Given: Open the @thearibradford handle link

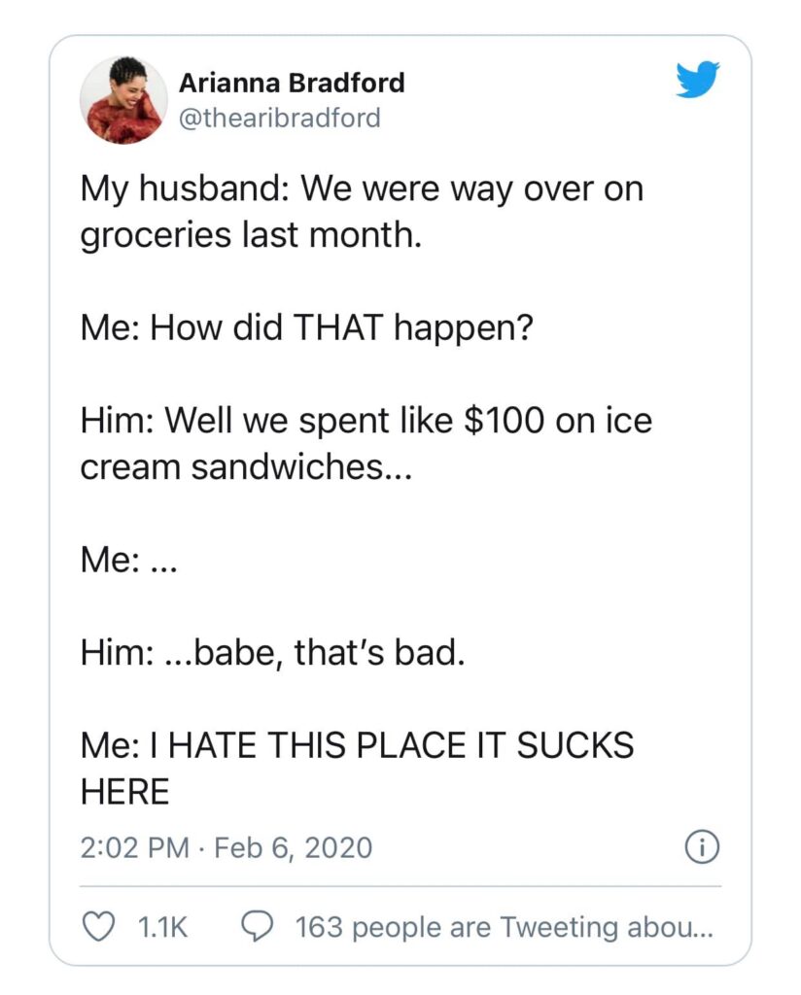Looking at the screenshot, I should 280,118.
